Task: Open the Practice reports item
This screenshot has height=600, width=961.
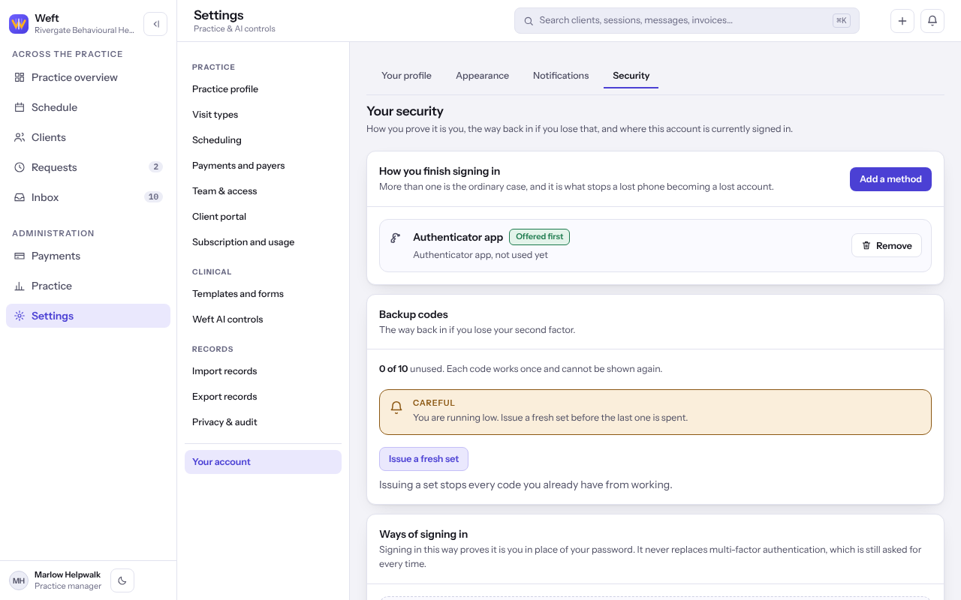Action: 88,286
